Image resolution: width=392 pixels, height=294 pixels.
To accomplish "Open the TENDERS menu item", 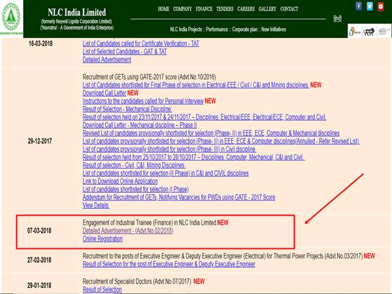I will tap(225, 9).
